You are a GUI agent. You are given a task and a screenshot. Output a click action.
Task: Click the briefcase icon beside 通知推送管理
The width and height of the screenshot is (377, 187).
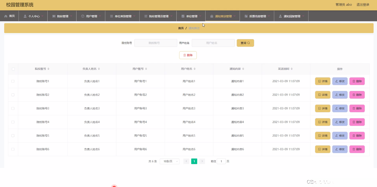[212, 16]
